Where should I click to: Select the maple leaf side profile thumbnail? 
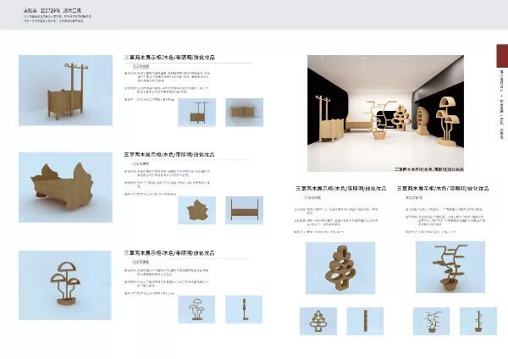click(197, 210)
